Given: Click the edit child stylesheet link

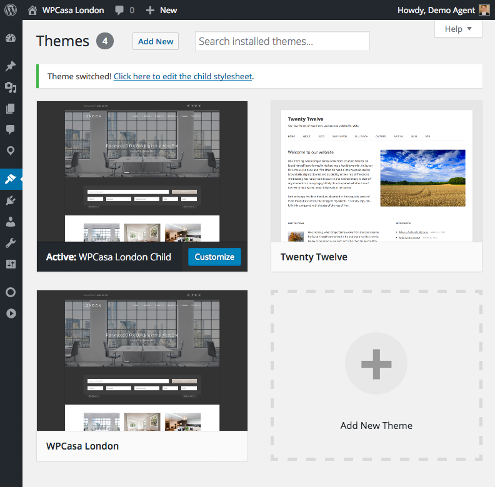Looking at the screenshot, I should coord(182,76).
